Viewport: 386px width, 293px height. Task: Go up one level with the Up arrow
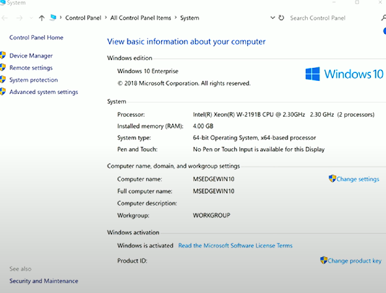[42, 18]
